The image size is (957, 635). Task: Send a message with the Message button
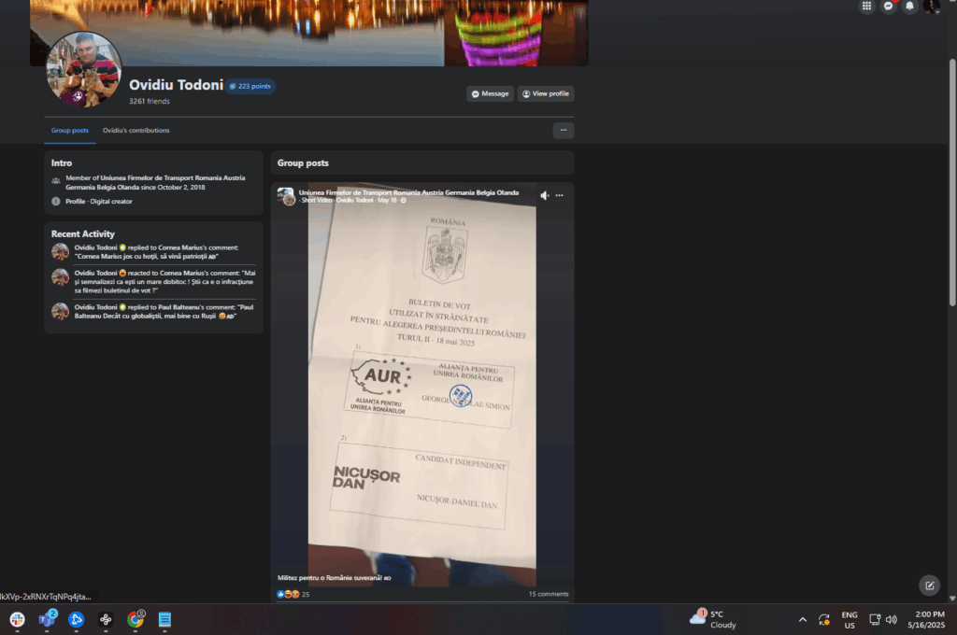(x=490, y=94)
